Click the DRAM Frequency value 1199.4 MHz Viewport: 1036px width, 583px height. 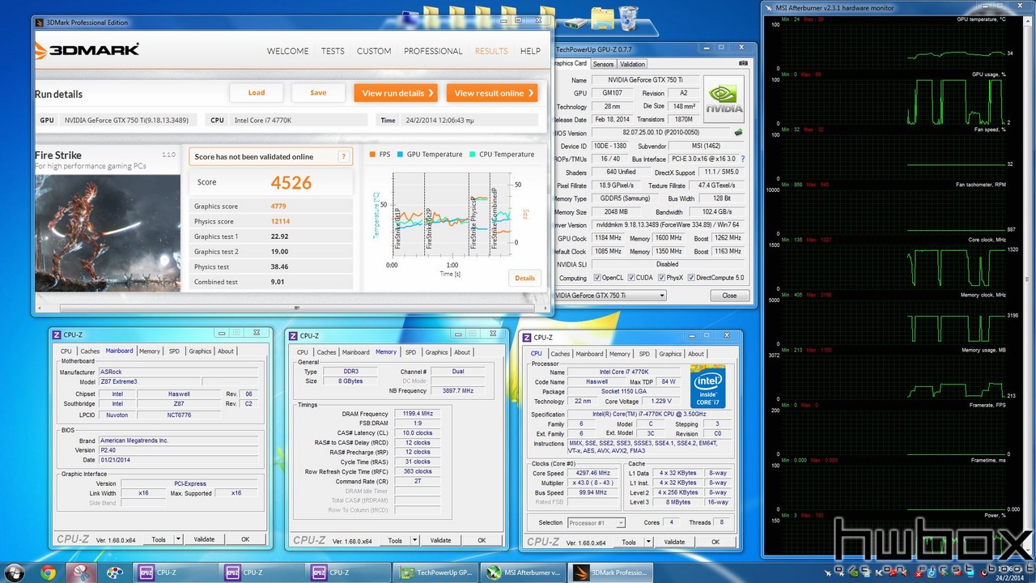coord(418,414)
